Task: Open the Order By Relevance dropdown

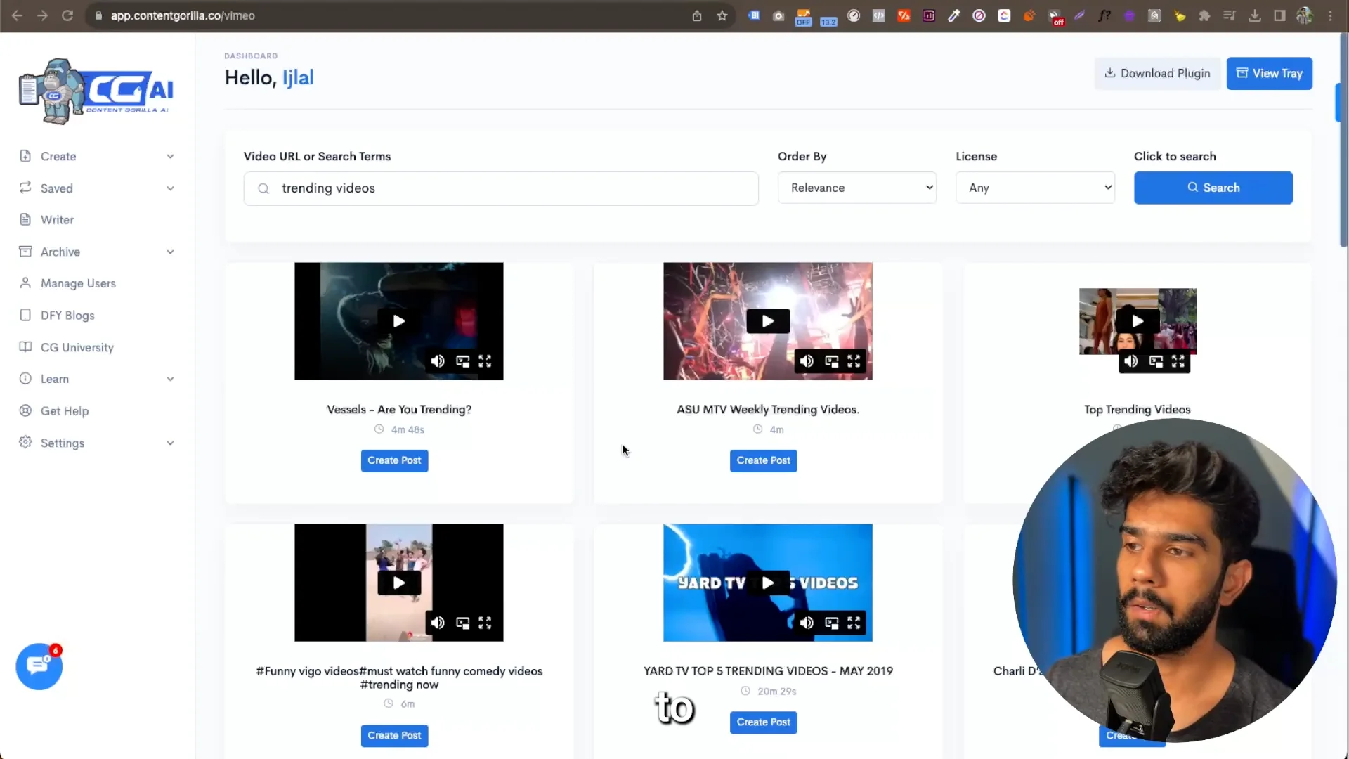Action: [x=856, y=188]
